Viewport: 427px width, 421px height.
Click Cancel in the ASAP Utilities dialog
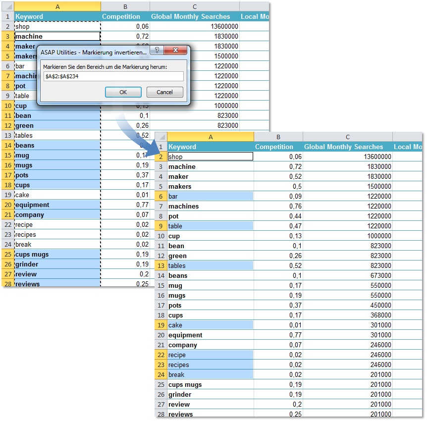[x=164, y=92]
